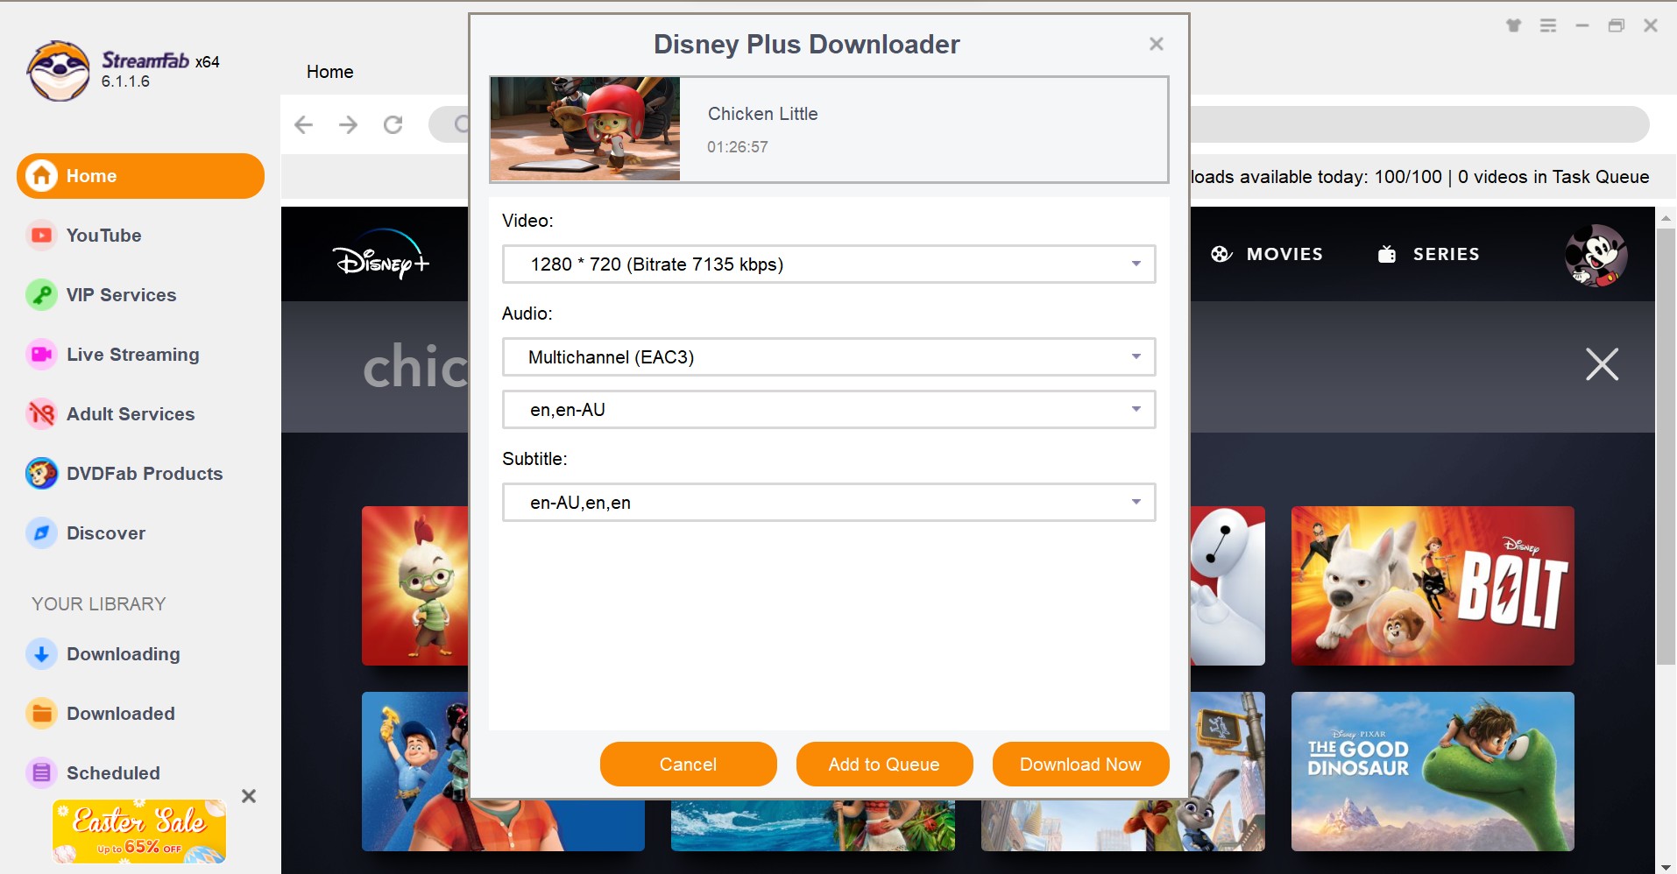Click the scroll up arrow
Viewport: 1677px width, 874px height.
(1666, 217)
